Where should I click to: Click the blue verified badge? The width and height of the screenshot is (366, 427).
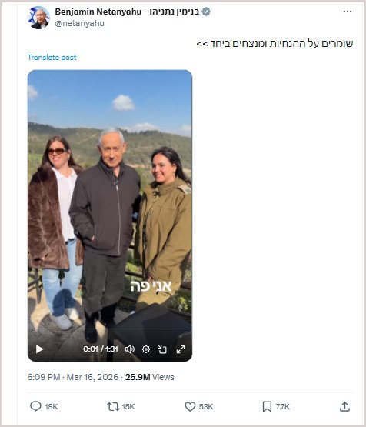tap(206, 12)
